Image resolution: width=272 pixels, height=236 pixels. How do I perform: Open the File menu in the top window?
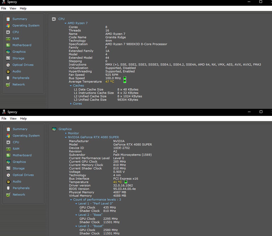4,8
